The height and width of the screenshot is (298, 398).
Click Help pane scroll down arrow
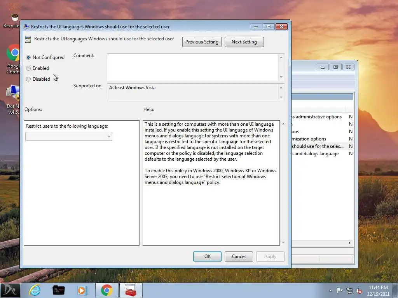tap(283, 243)
